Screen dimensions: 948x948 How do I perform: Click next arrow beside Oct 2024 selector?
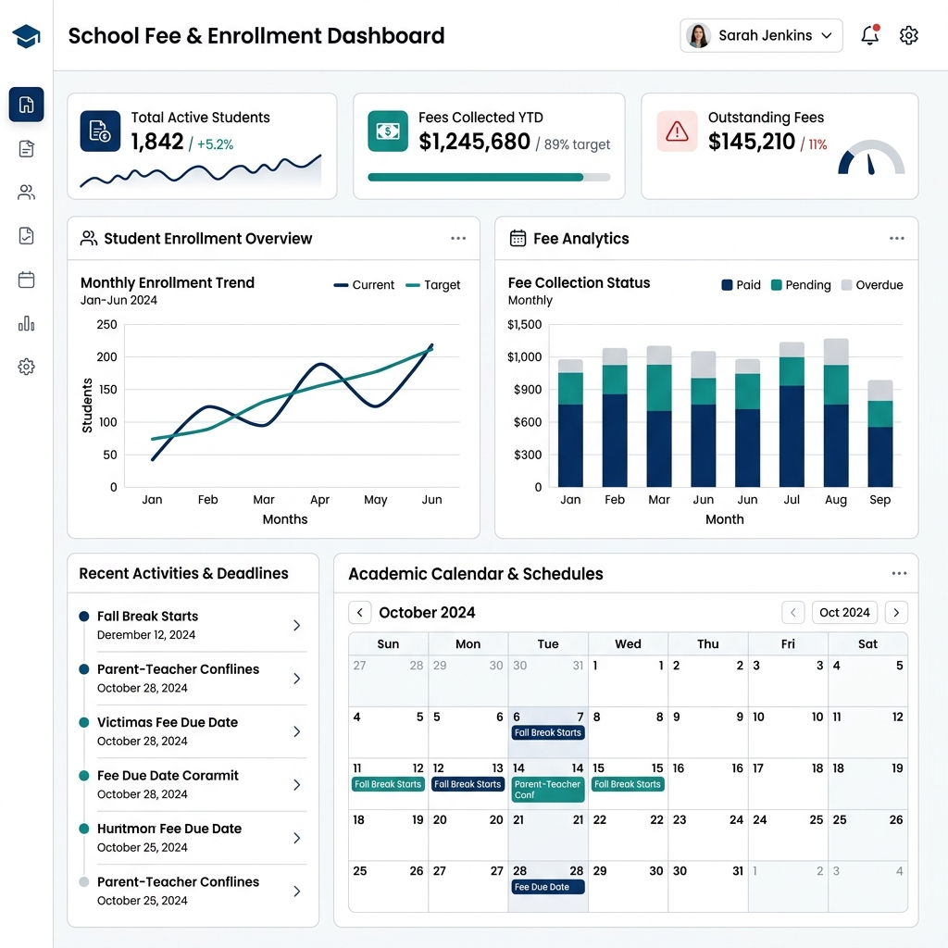point(896,613)
